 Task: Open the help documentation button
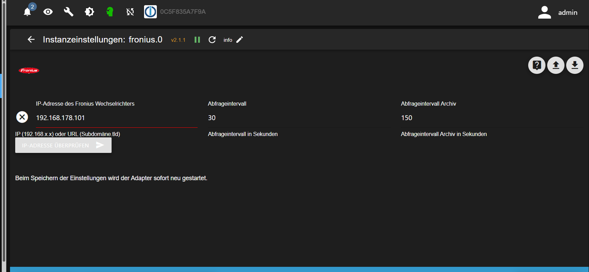click(x=537, y=65)
